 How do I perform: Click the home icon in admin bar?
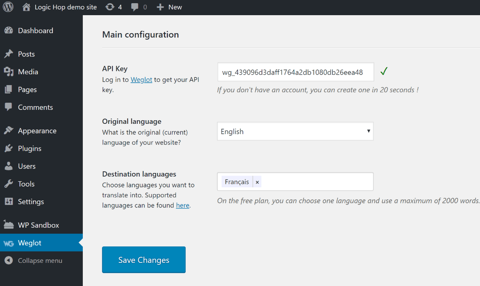tap(26, 7)
